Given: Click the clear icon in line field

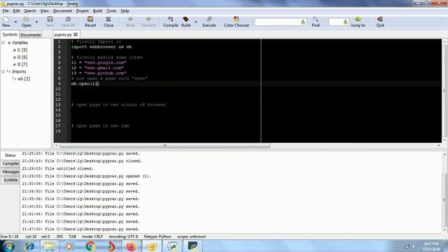Looking at the screenshot, I should tap(345, 22).
